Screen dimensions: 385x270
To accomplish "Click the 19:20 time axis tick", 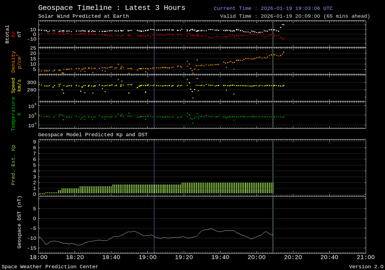I will click(x=184, y=257).
